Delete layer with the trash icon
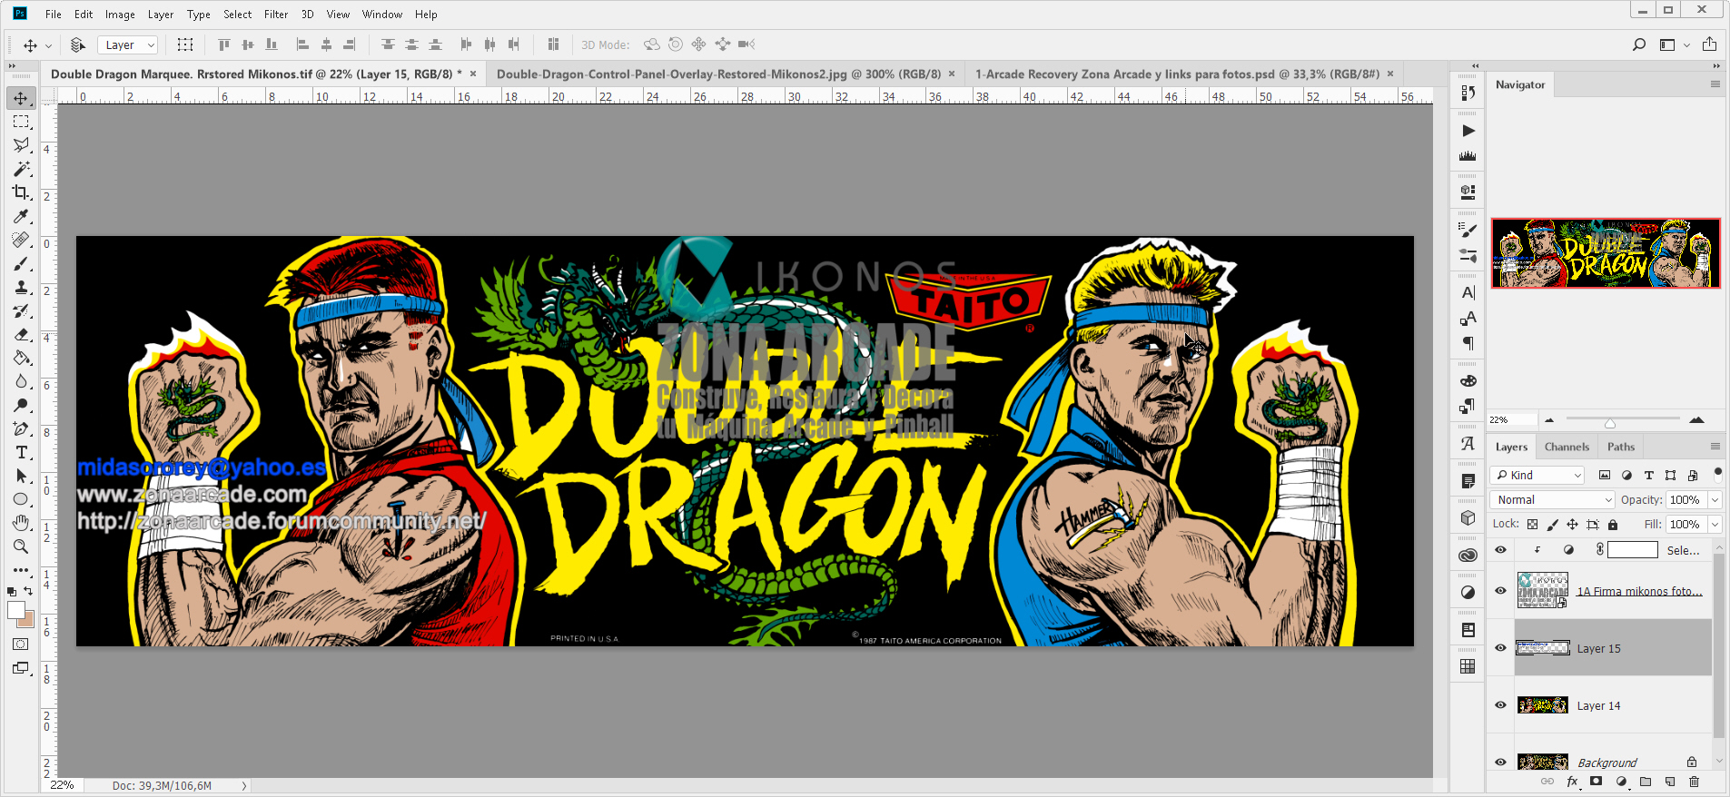This screenshot has width=1730, height=797. tap(1694, 782)
